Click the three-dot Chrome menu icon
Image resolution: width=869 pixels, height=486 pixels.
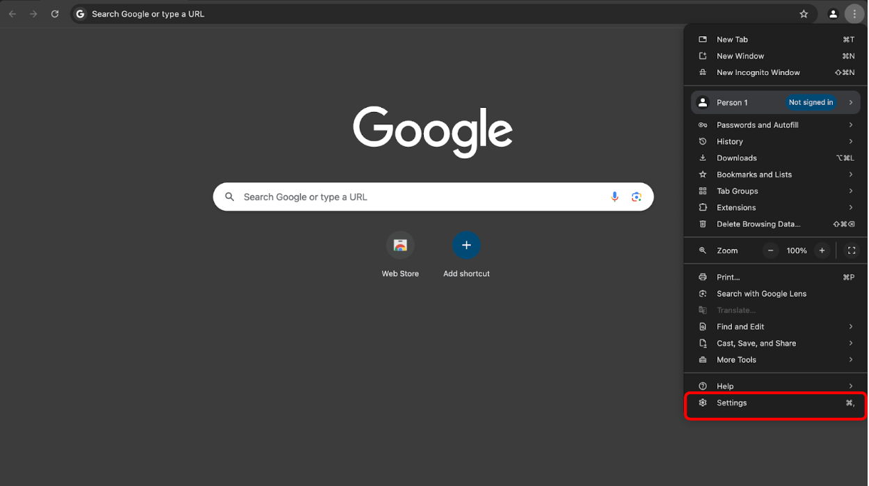(x=854, y=14)
